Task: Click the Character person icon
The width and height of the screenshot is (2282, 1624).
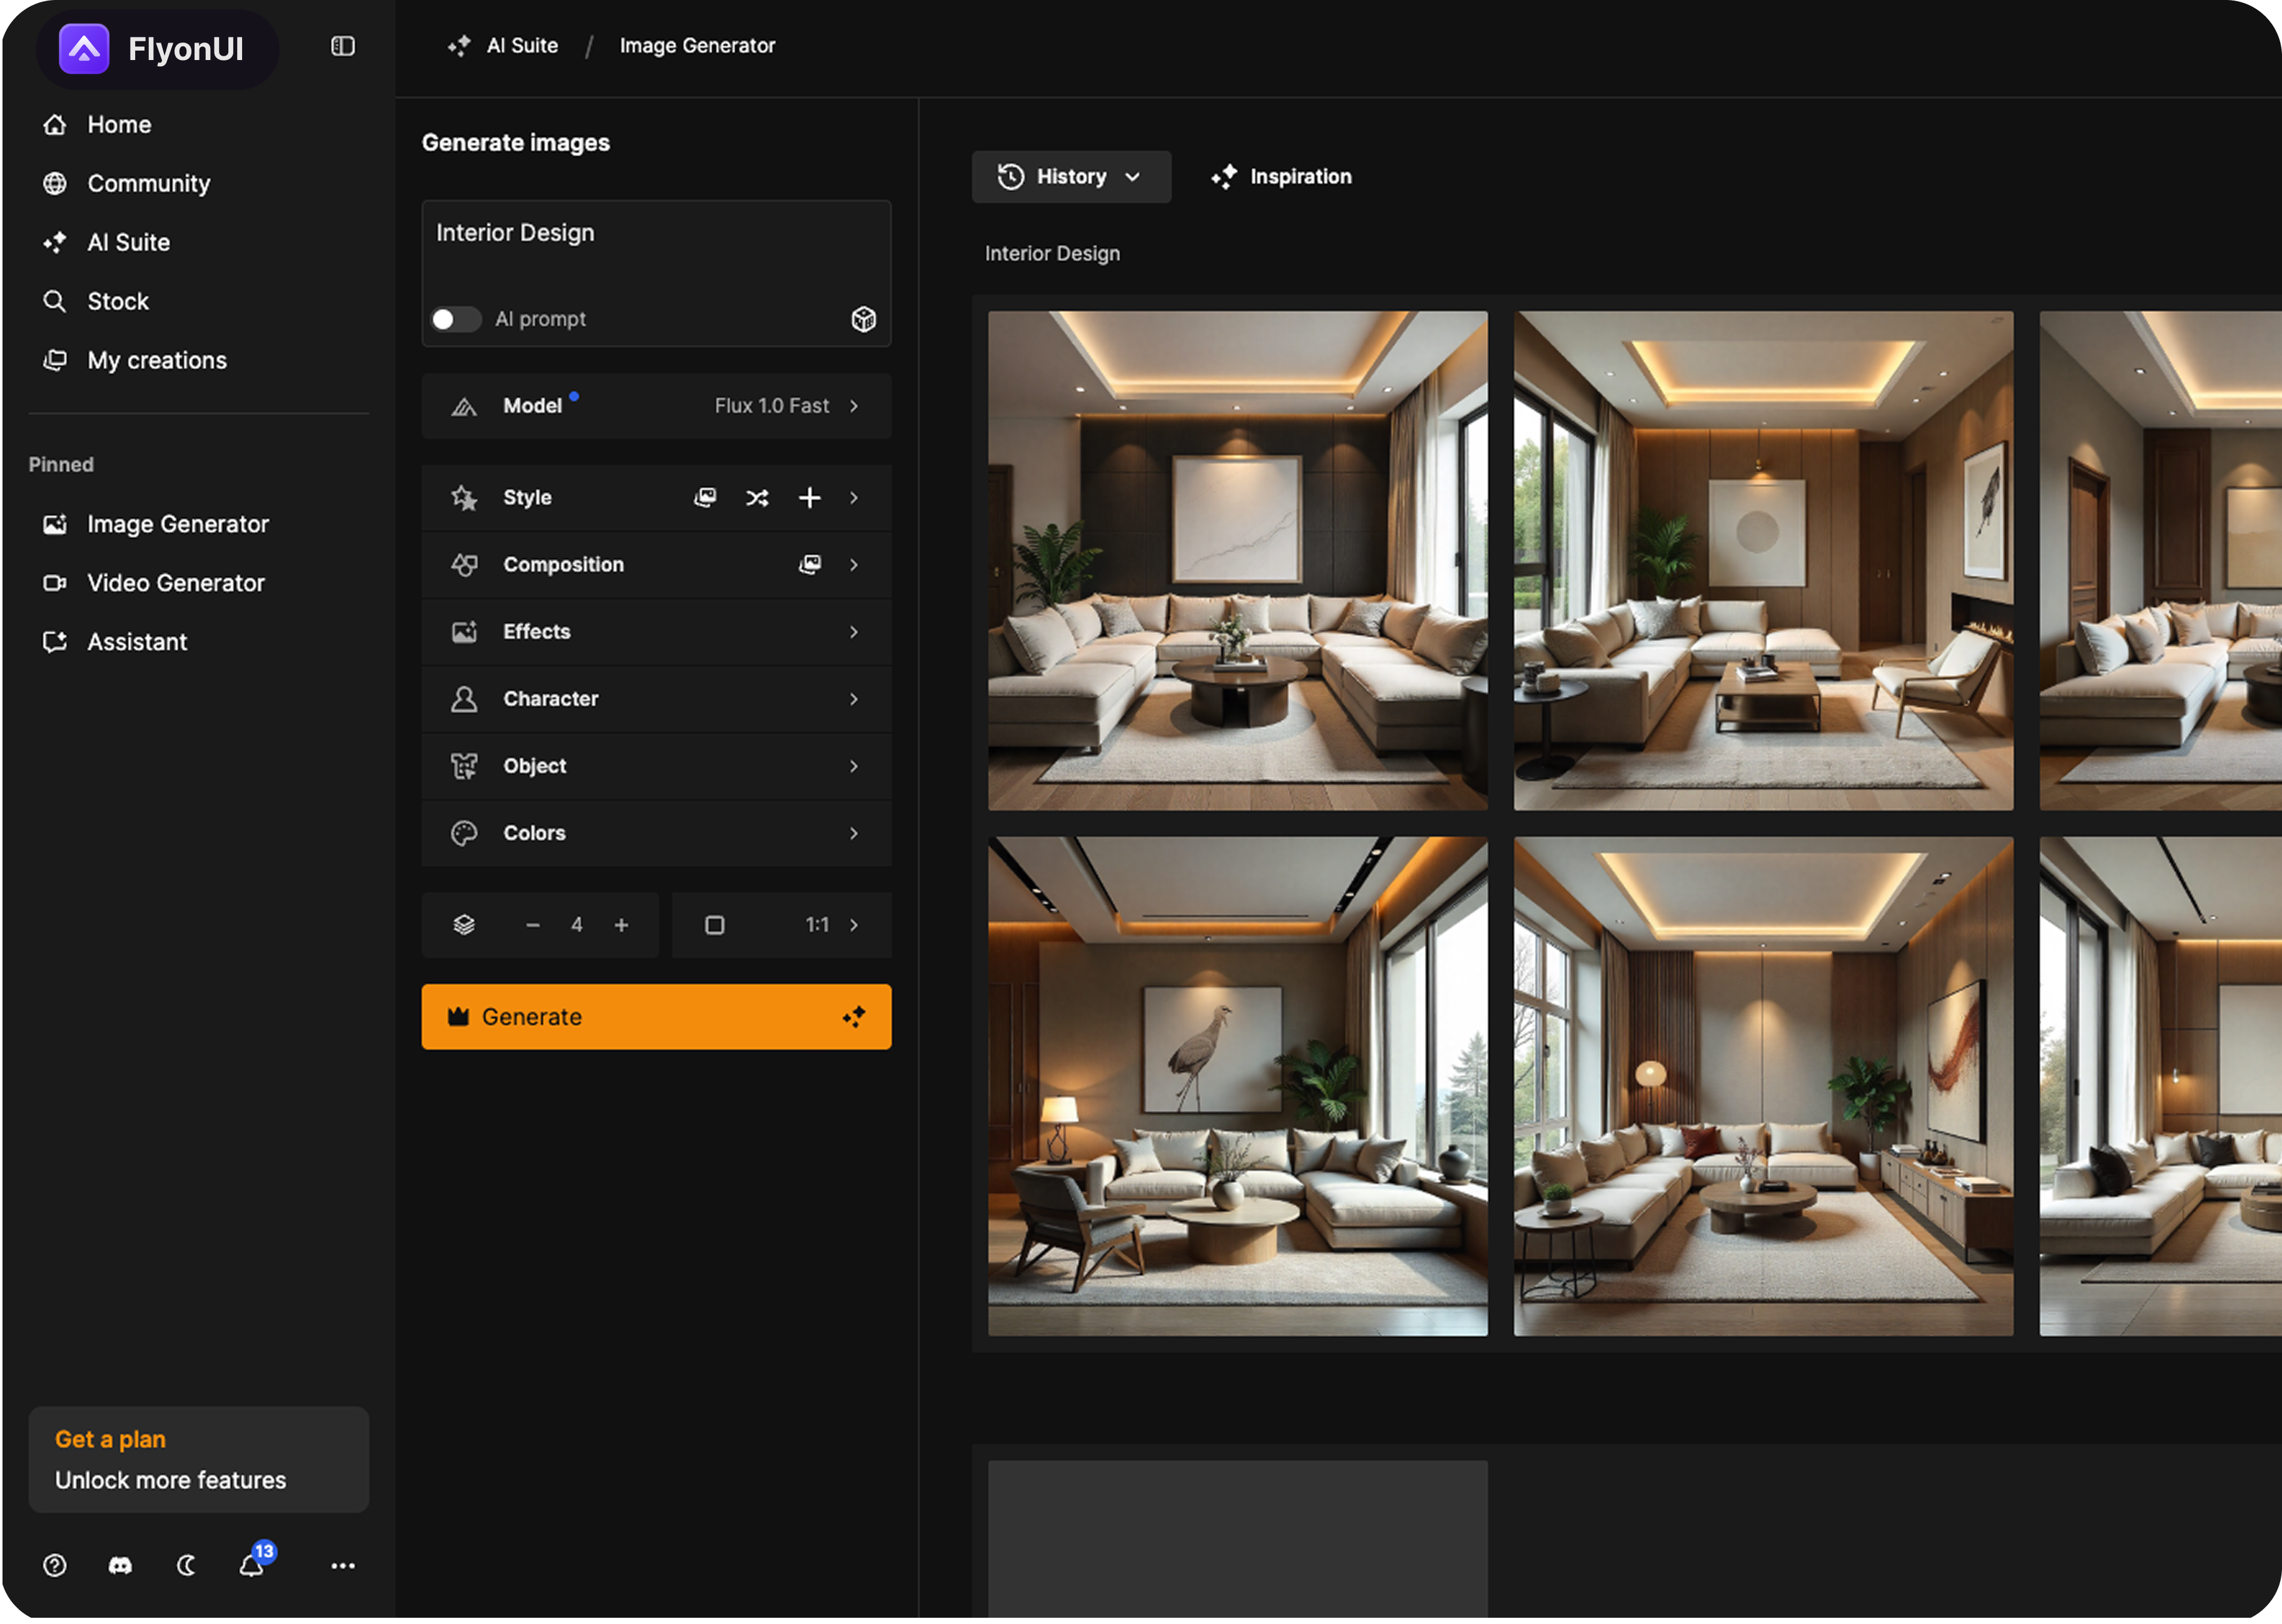Action: pos(463,699)
